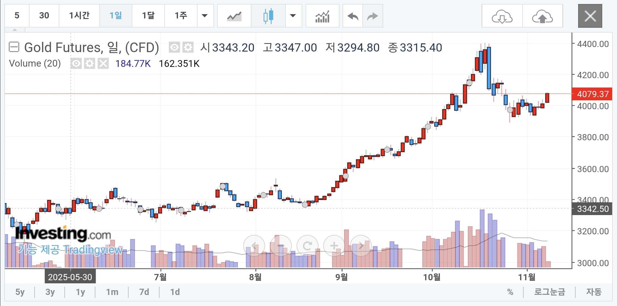Open the chart style dropdown arrow
Viewport: 617px width, 306px height.
293,16
